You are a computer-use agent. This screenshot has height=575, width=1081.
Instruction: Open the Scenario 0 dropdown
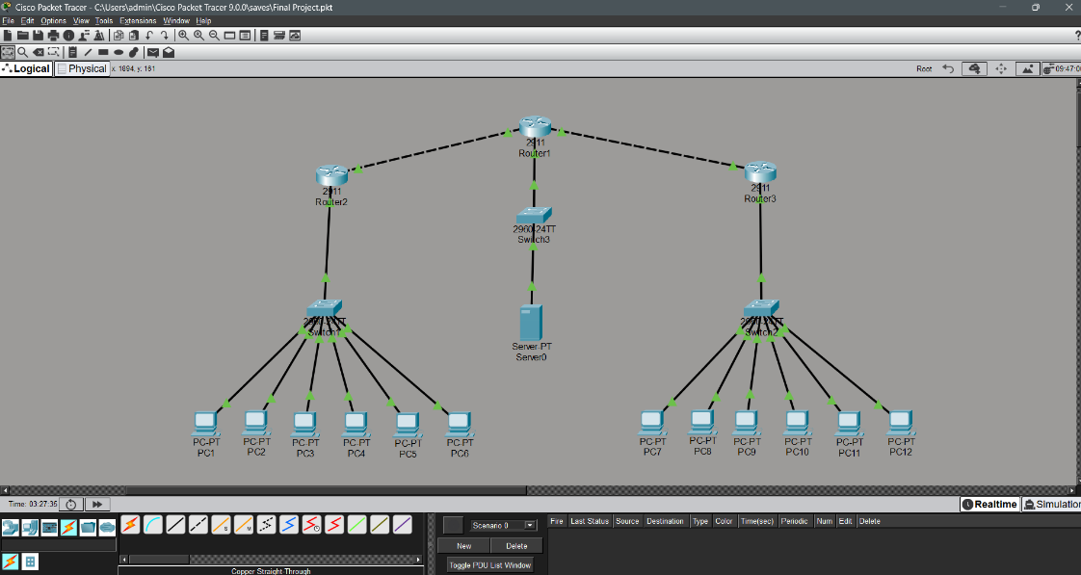(x=503, y=525)
